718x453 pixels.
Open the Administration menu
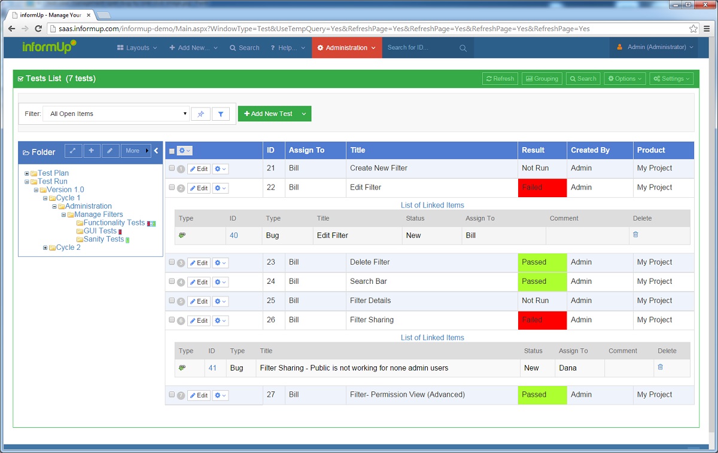(346, 48)
